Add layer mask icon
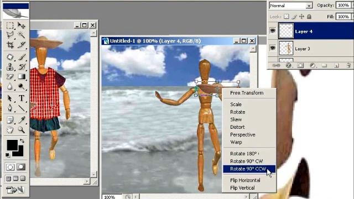This screenshot has width=354, height=199. point(300,65)
